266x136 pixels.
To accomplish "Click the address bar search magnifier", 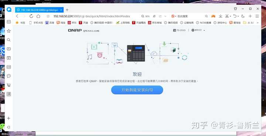I will pyautogui.click(x=206, y=16).
